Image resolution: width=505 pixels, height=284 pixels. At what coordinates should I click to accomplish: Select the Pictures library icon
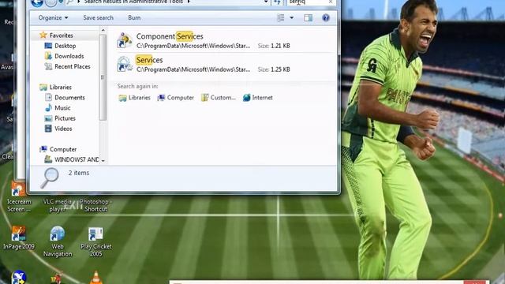[x=48, y=118]
